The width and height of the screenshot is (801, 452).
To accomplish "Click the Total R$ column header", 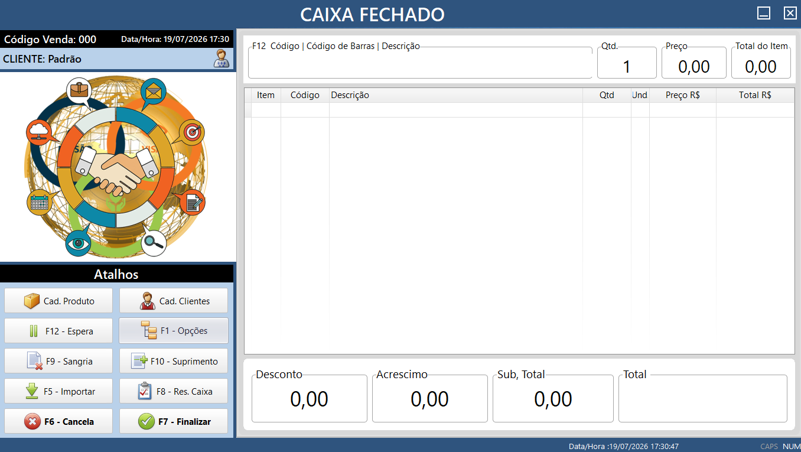I will 755,95.
